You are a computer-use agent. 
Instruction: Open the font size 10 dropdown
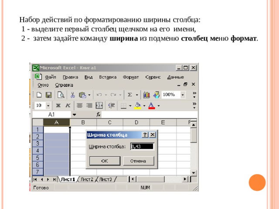[48, 106]
